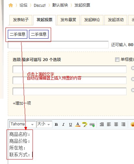Toggle underline formatting in editor toolbar
This screenshot has height=164, width=134.
pos(71,124)
